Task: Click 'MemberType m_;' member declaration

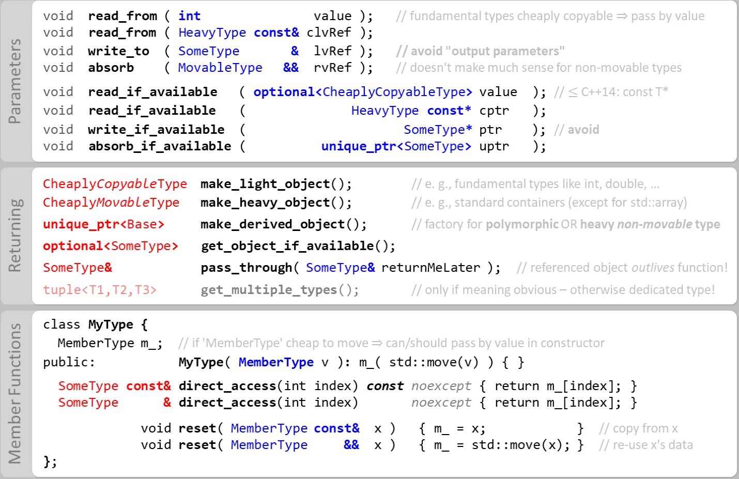Action: click(110, 343)
